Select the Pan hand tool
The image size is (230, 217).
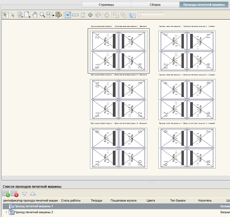(x=35, y=15)
